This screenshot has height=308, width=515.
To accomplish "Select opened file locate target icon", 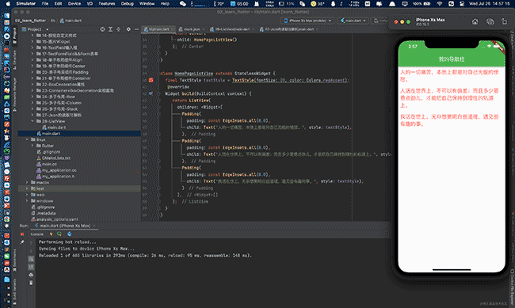I will (x=102, y=29).
